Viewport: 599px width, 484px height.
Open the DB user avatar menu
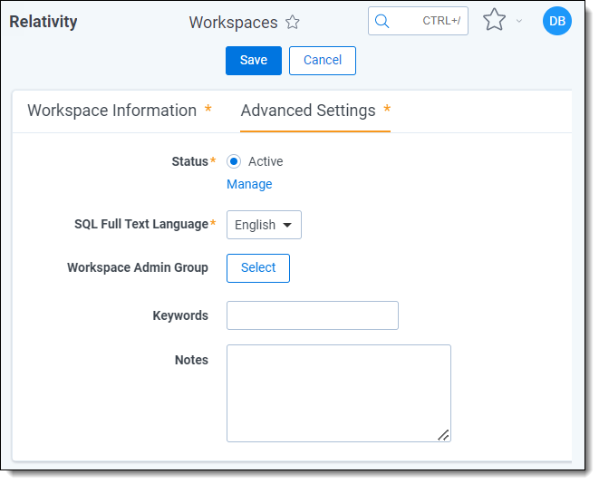556,21
